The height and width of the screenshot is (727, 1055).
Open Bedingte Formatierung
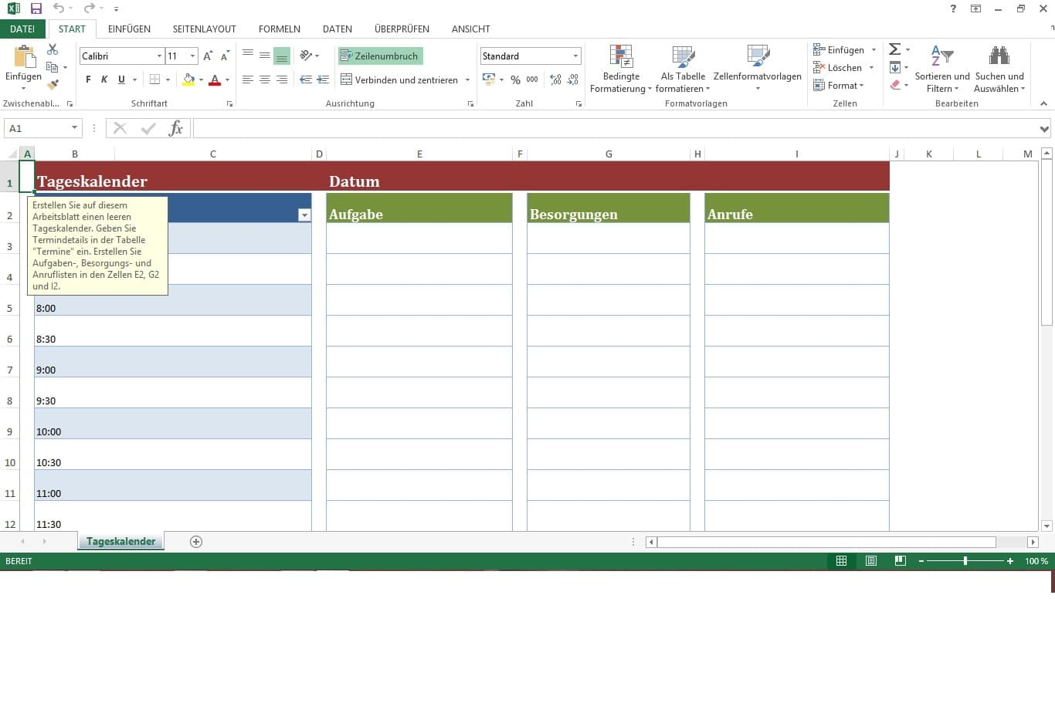tap(621, 69)
